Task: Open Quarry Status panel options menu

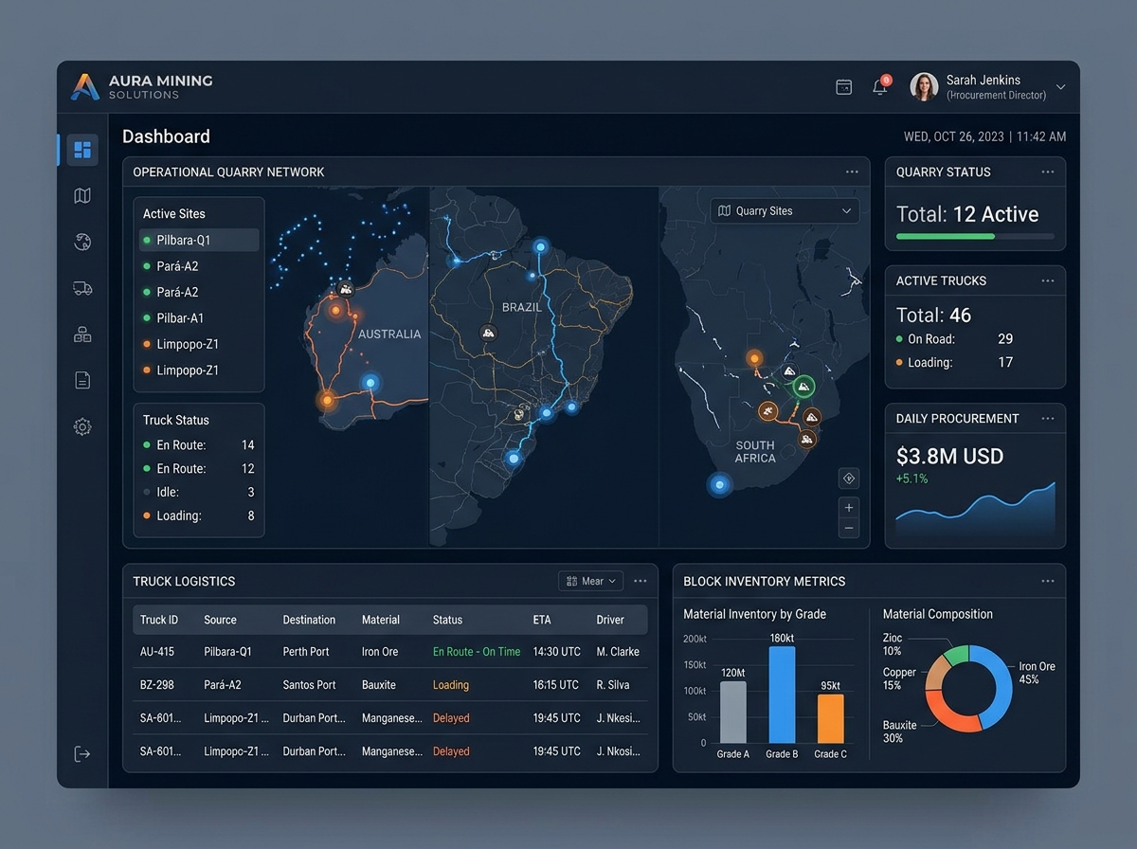Action: [x=1047, y=172]
